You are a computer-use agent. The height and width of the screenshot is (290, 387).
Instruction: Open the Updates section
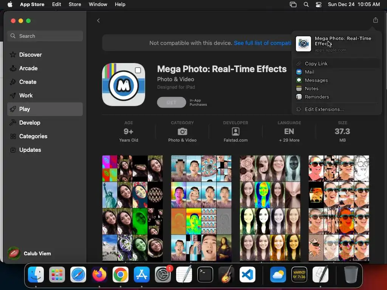45,150
